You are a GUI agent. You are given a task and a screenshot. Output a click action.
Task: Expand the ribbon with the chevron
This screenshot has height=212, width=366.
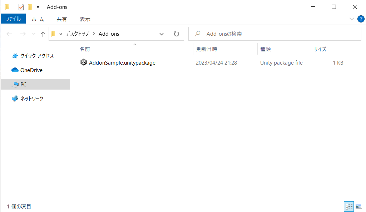351,19
